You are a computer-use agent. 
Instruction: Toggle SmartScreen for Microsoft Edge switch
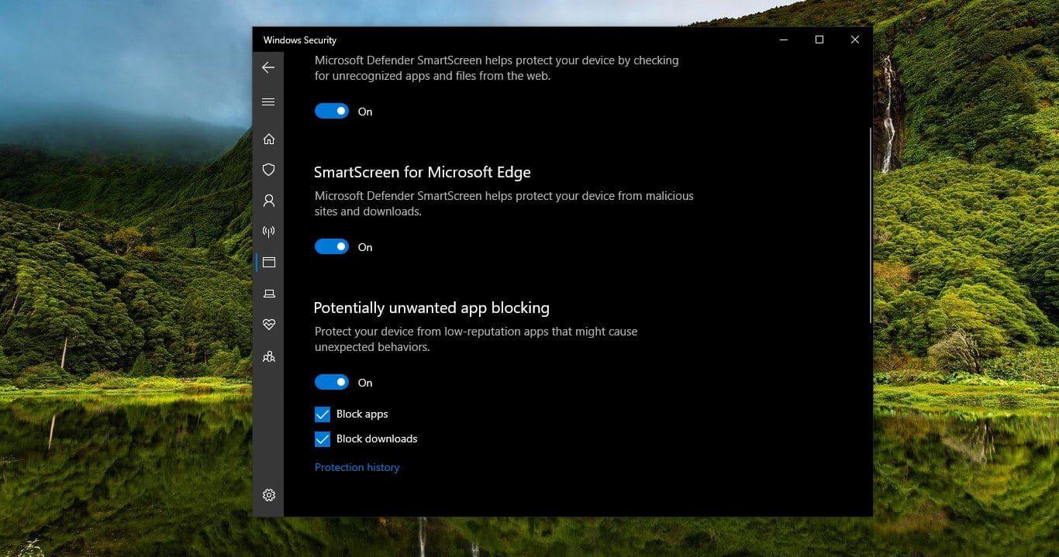pos(332,247)
